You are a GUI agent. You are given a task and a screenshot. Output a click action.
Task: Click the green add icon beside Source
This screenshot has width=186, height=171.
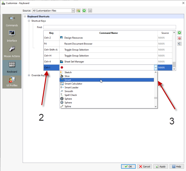point(84,11)
